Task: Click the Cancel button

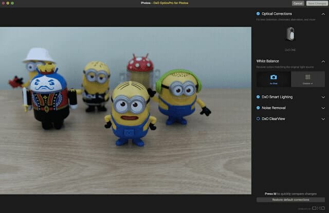Action: pyautogui.click(x=298, y=4)
